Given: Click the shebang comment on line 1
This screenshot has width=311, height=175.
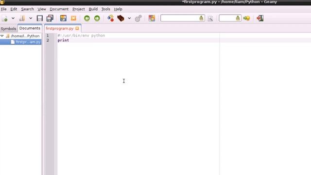Looking at the screenshot, I should (x=81, y=35).
